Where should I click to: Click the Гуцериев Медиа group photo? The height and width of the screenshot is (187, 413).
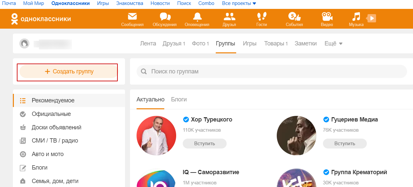tap(297, 136)
